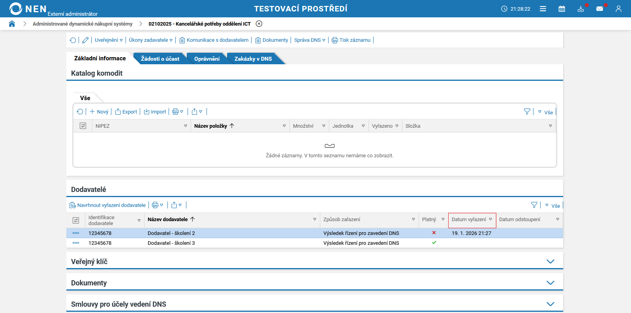Viewport: 631px width, 313px height.
Task: Click the NEN logo
Action: 28,9
